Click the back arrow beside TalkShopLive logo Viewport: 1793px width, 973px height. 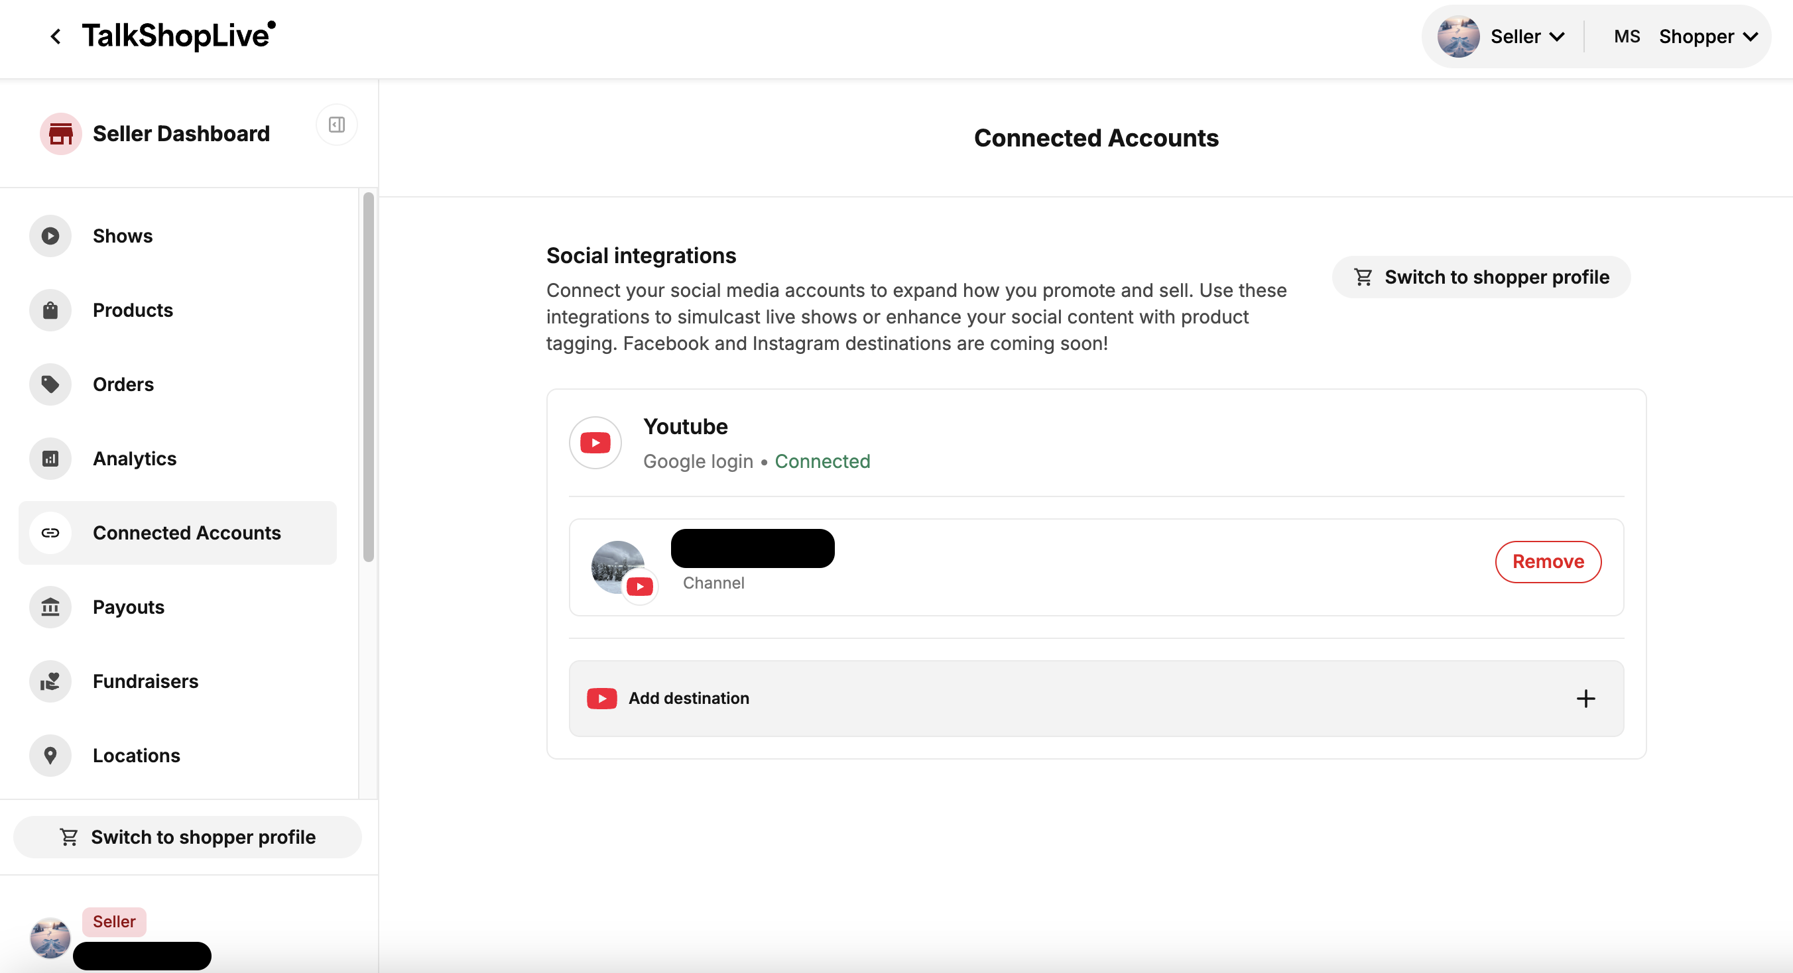click(x=56, y=36)
